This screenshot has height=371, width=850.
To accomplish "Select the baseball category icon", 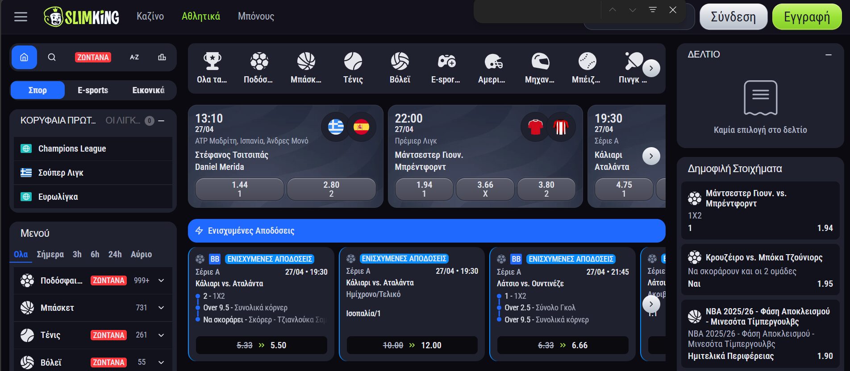I will 587,61.
